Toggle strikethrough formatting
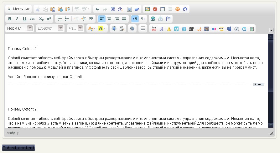The image size is (280, 153). 32,19
